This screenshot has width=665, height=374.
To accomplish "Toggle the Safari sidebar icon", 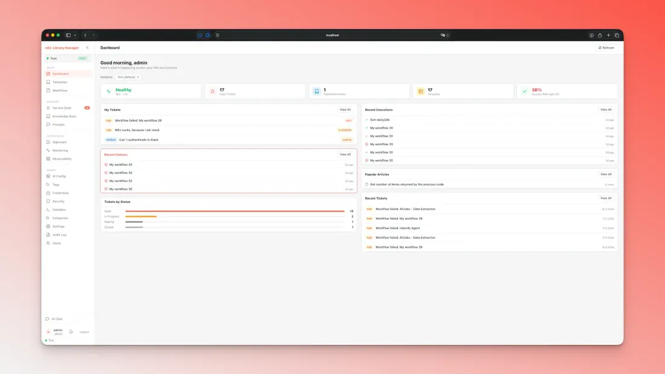I will 68,35.
